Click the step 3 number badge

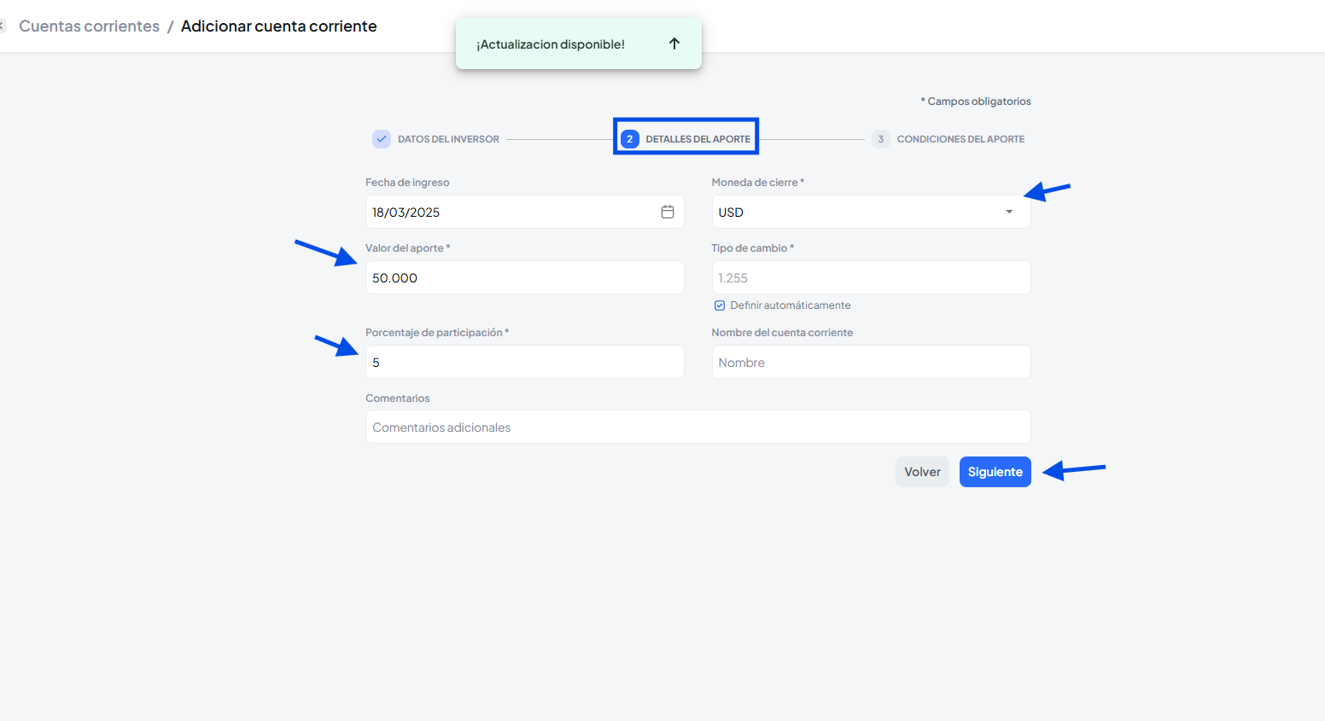pyautogui.click(x=880, y=139)
